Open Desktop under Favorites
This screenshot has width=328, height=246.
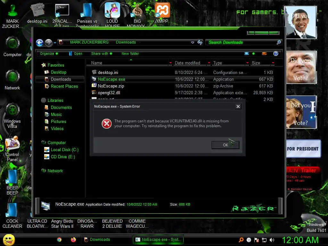click(x=56, y=72)
